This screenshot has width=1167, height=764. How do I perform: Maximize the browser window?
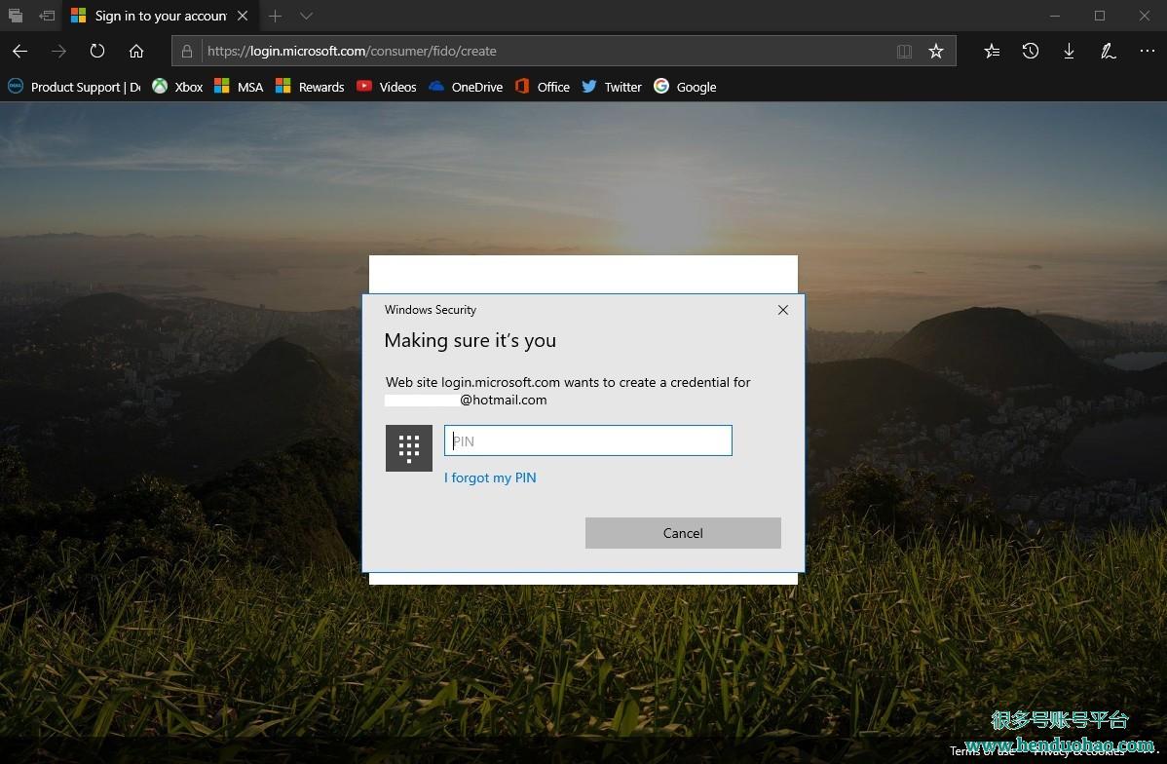click(x=1099, y=16)
